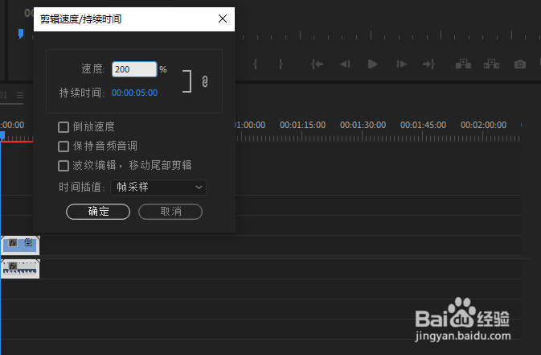
Task: Click the Extract icon
Action: point(491,64)
